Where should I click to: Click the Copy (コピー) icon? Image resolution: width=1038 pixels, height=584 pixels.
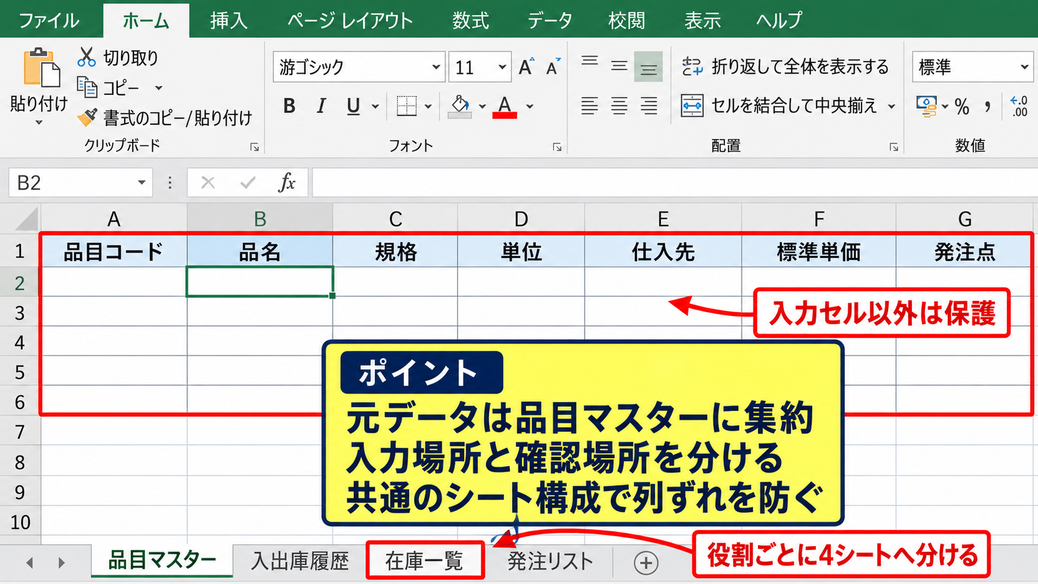pyautogui.click(x=87, y=88)
